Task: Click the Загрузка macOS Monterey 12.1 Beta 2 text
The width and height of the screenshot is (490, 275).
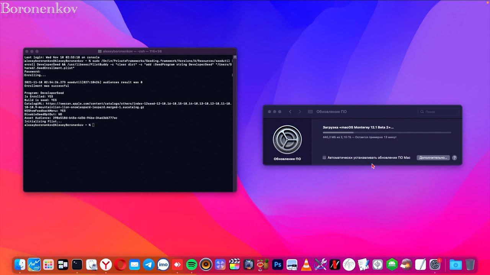Action: pos(358,127)
